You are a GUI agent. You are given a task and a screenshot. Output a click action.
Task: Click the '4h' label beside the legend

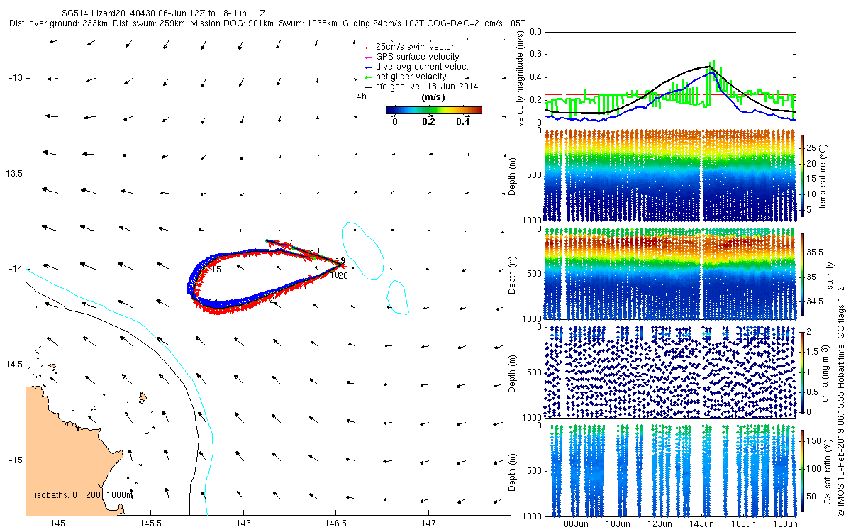[361, 95]
